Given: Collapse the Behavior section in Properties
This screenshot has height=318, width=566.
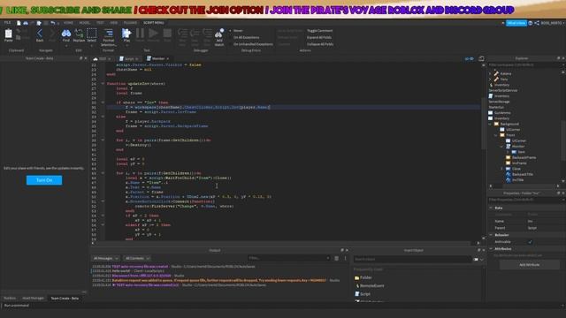Looking at the screenshot, I should 491,235.
